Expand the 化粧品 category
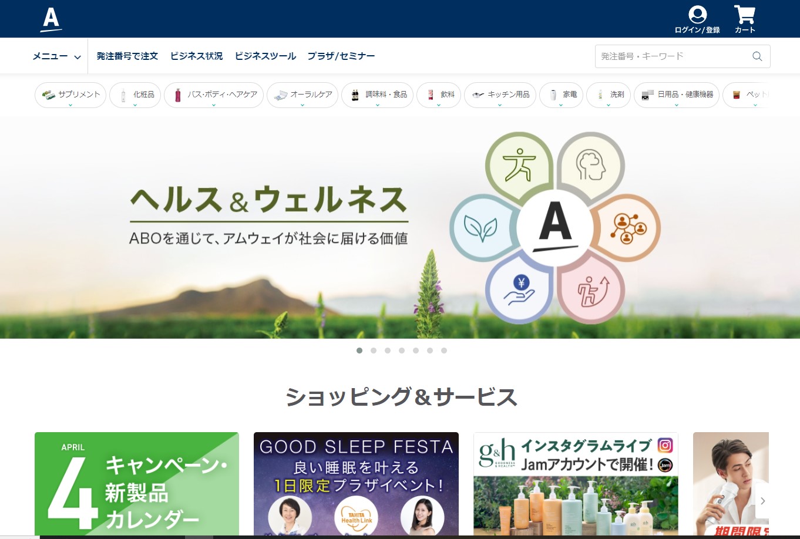Viewport: 800px width, 539px height. pyautogui.click(x=135, y=95)
